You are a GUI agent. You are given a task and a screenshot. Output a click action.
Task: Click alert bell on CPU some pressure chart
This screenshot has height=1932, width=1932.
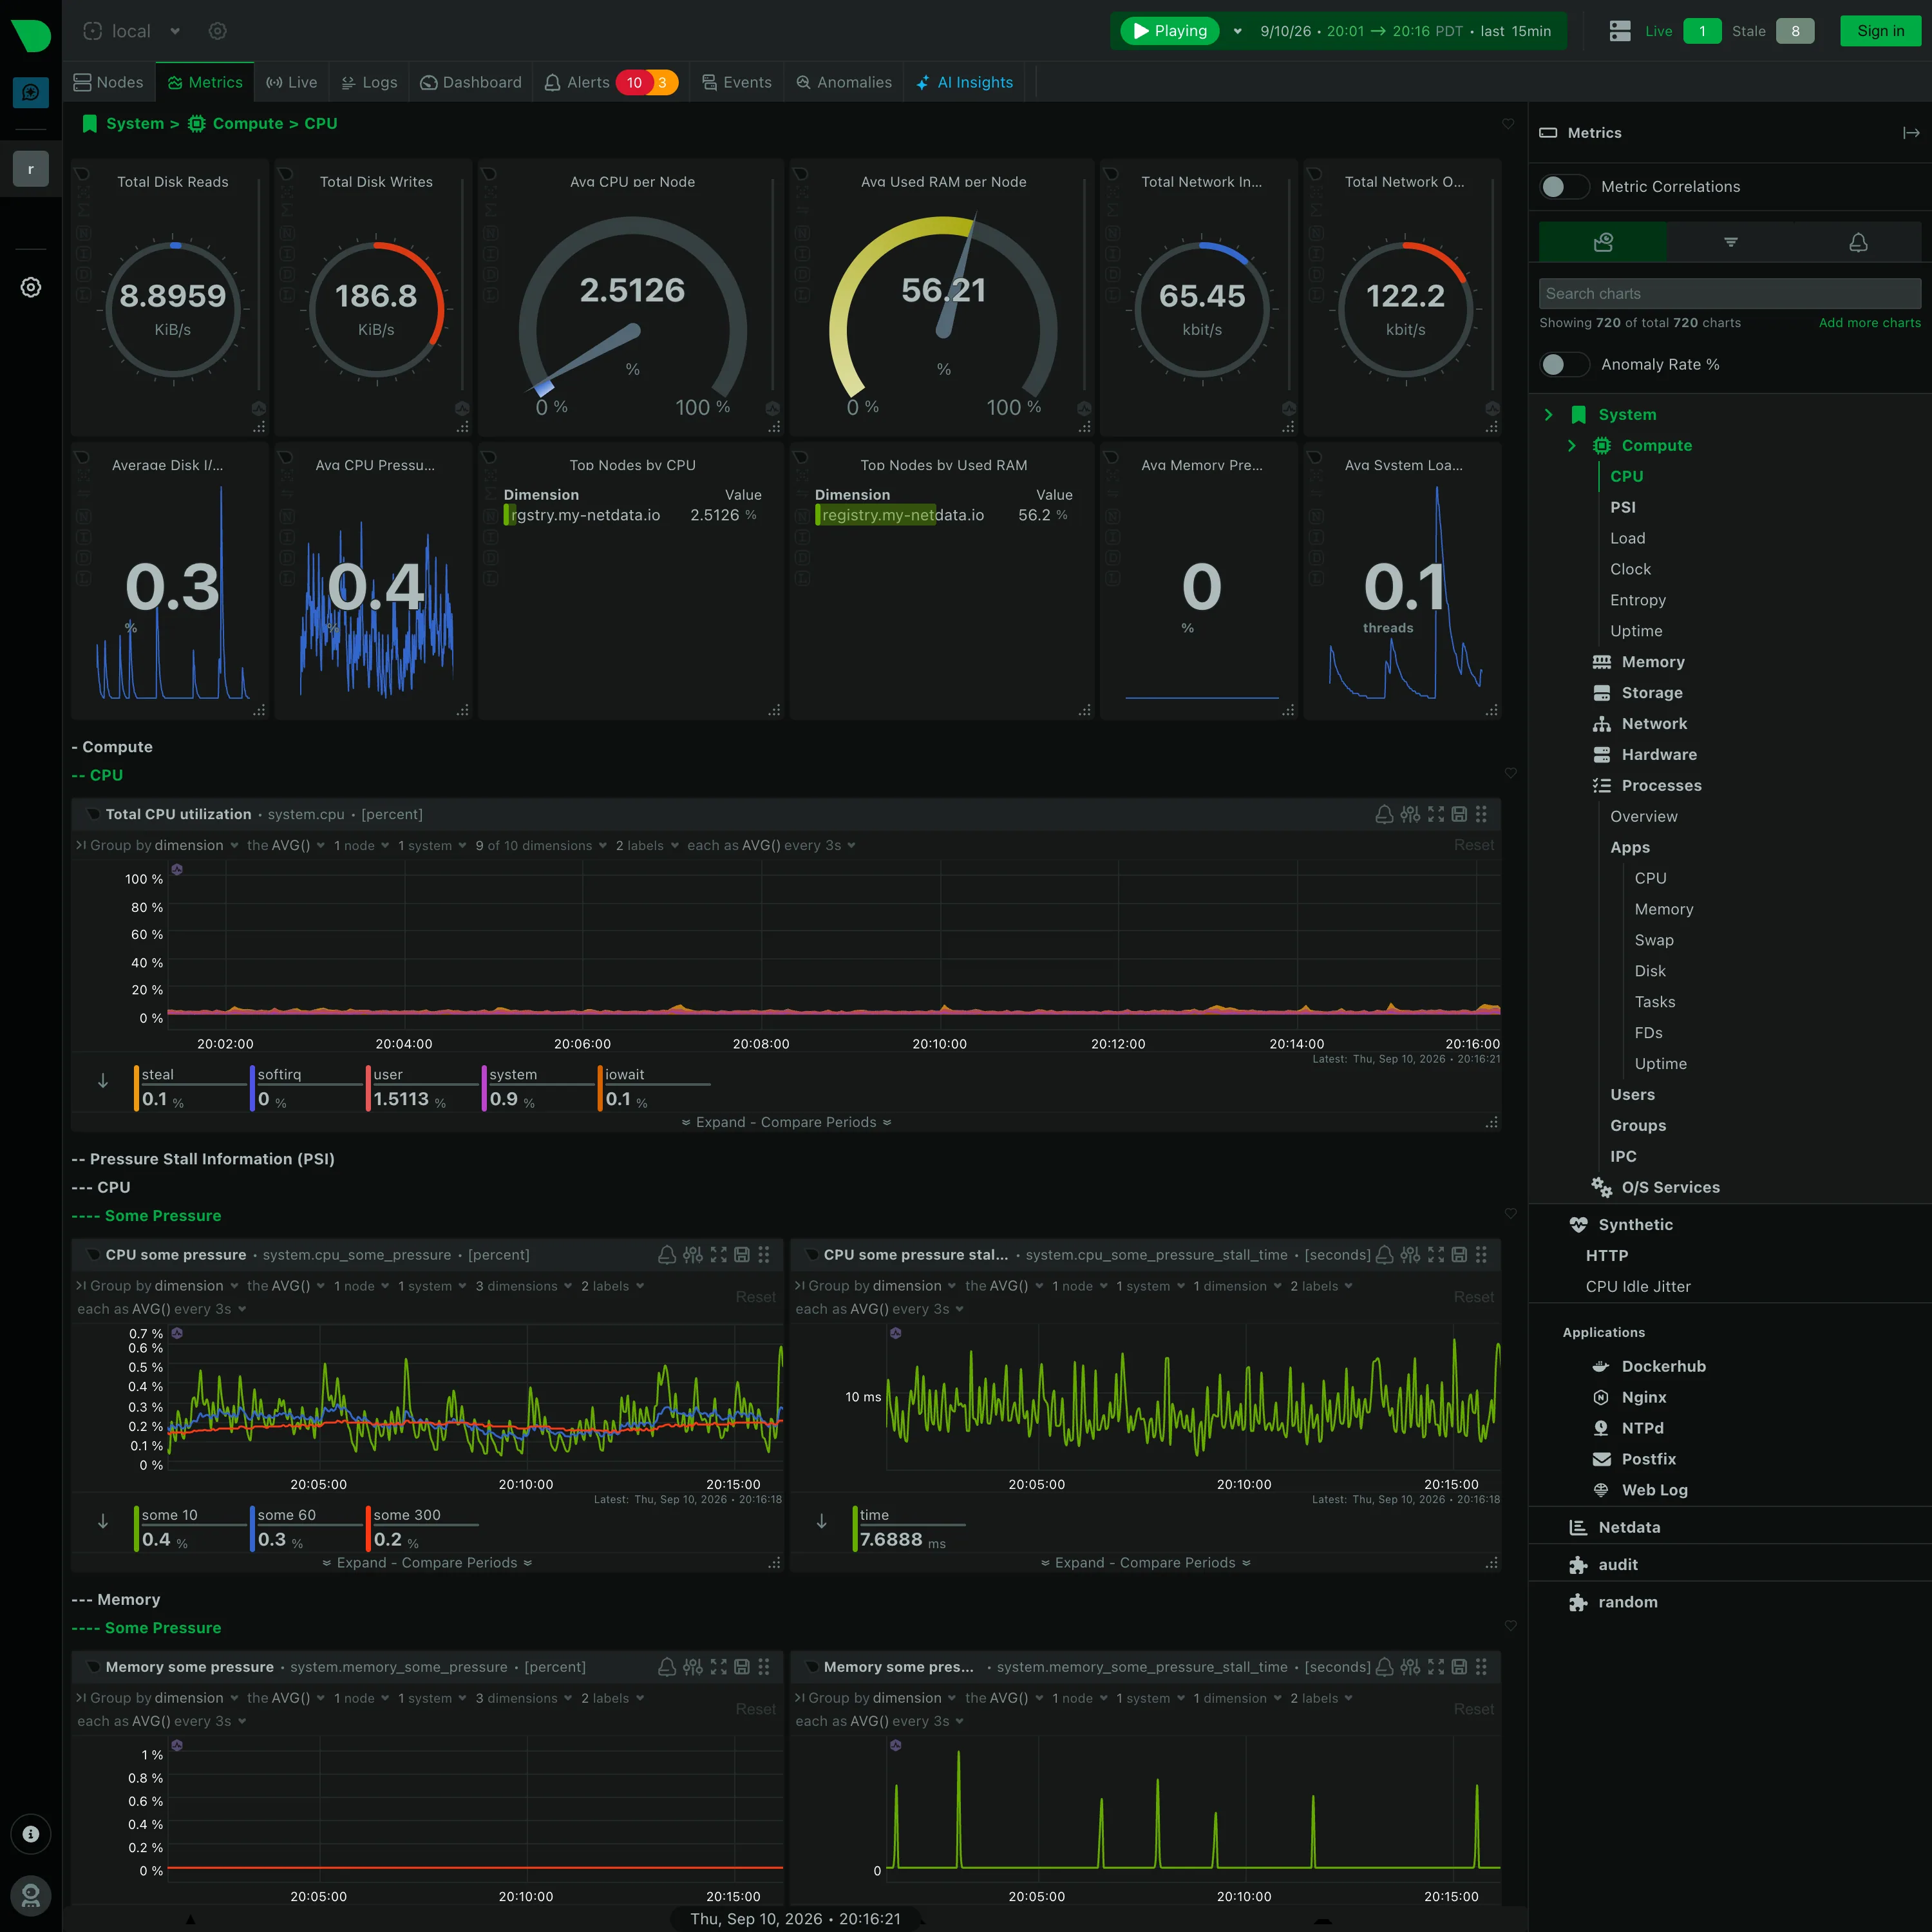tap(667, 1254)
